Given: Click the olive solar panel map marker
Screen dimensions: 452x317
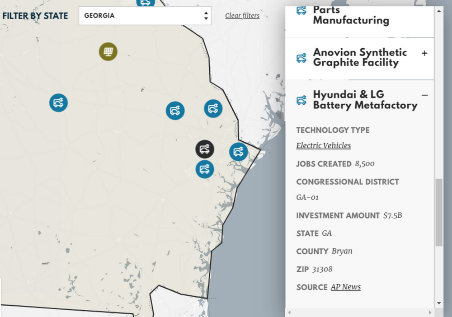Looking at the screenshot, I should pos(108,51).
